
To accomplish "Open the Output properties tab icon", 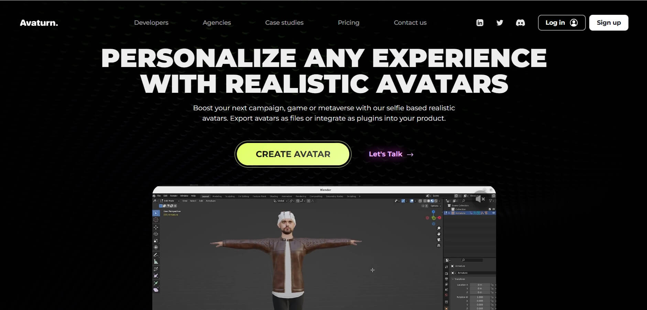I will pyautogui.click(x=447, y=279).
